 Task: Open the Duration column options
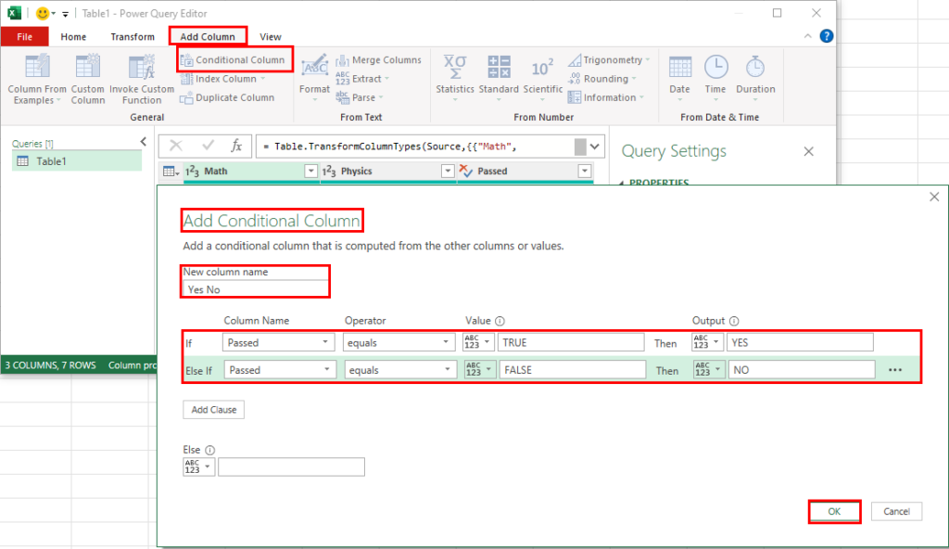(755, 77)
